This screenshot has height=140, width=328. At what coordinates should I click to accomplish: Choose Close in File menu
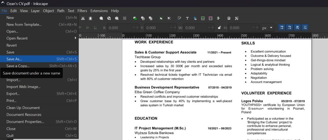coord(39,129)
